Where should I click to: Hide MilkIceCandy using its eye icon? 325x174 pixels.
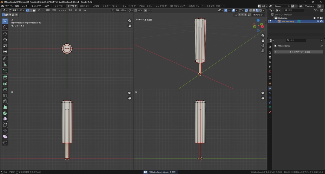(318, 21)
